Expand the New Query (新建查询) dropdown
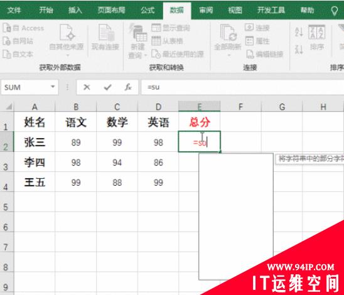Screen dimensions: 344x295 pyautogui.click(x=145, y=55)
